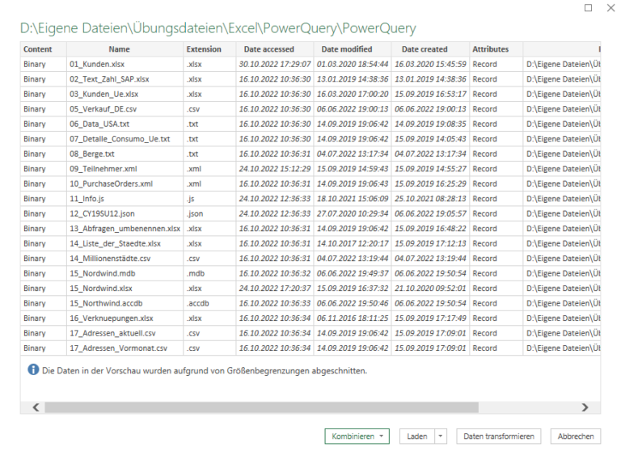Click the horizontal scrollbar thumb

(x=261, y=407)
